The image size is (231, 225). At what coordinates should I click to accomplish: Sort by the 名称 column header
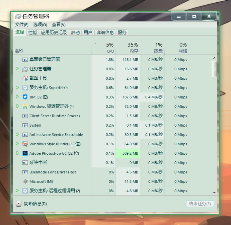click(52, 48)
